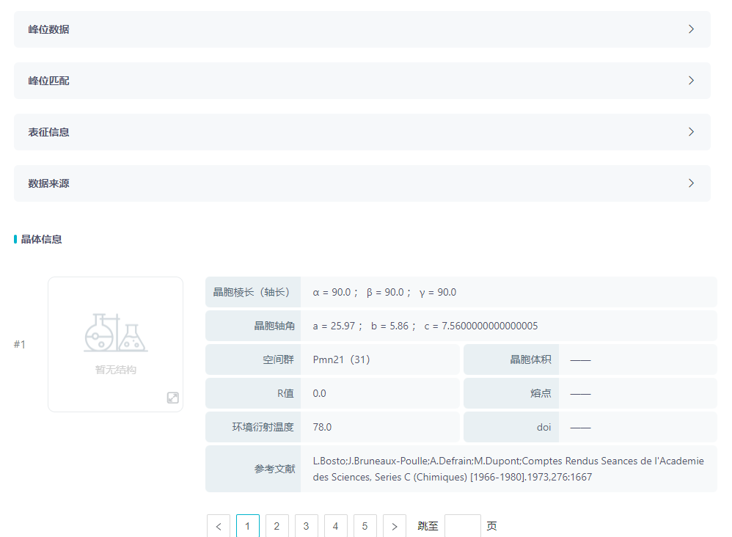Image resolution: width=732 pixels, height=537 pixels.
Task: Click the 峰位匹配 header title
Action: tap(48, 81)
